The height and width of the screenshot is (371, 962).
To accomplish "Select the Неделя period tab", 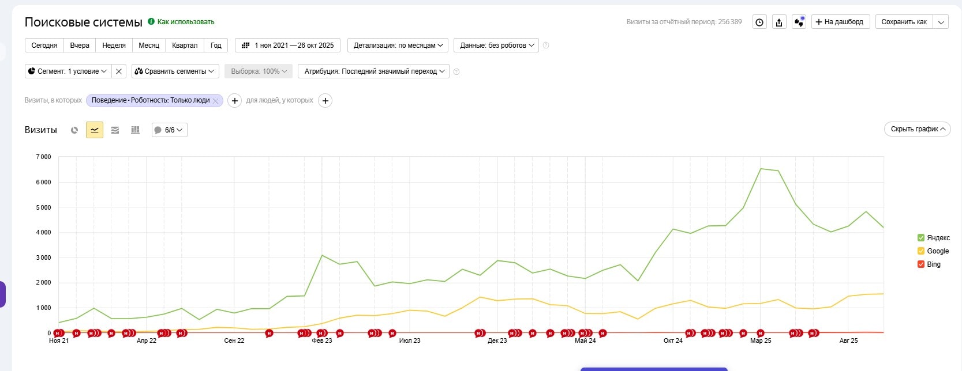I will (114, 46).
